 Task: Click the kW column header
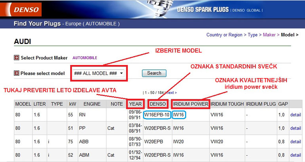(x=72, y=104)
